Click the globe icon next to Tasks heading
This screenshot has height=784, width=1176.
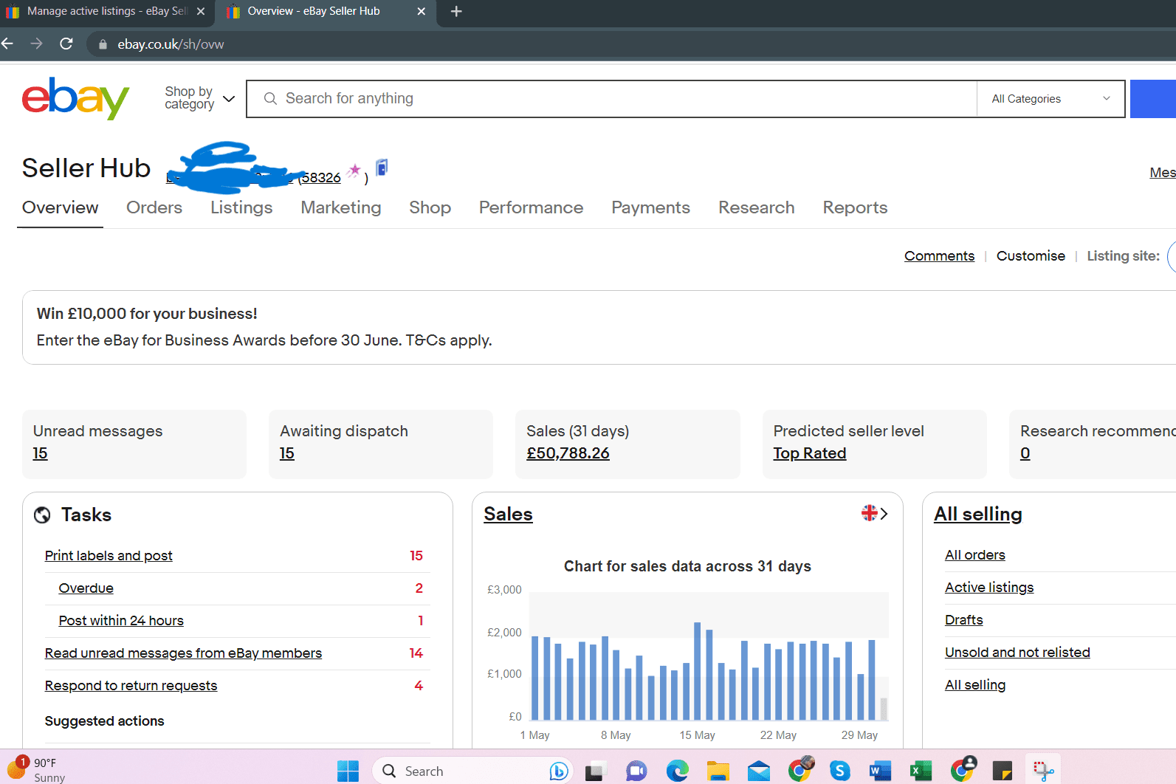pyautogui.click(x=42, y=515)
